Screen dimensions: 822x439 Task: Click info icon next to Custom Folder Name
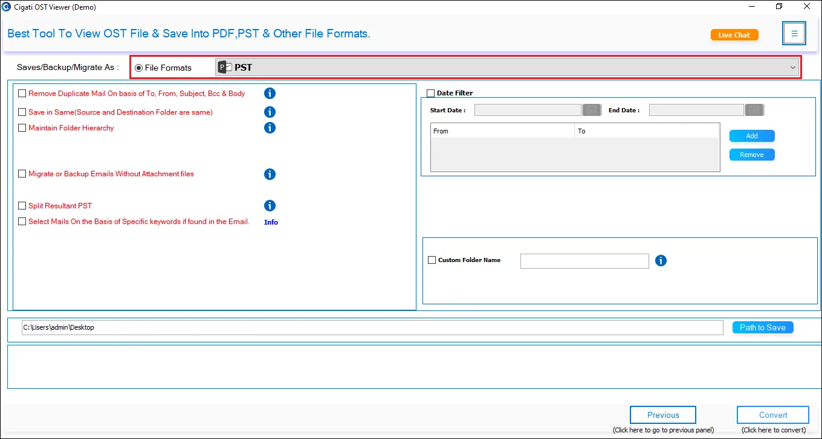click(661, 260)
